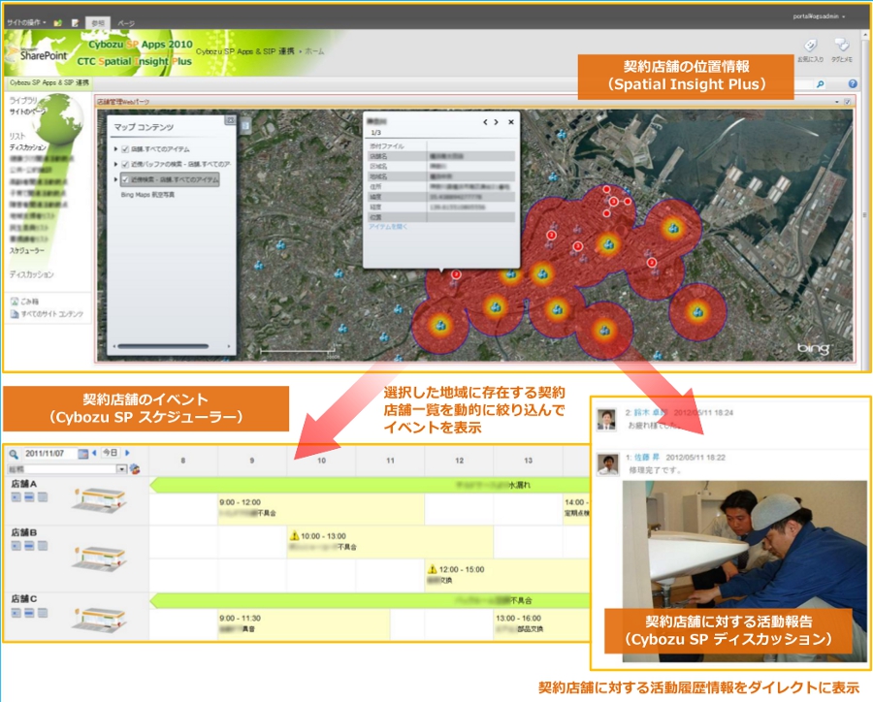This screenshot has height=702, width=873.
Task: Click 店舗A month view icon
Action: [43, 497]
